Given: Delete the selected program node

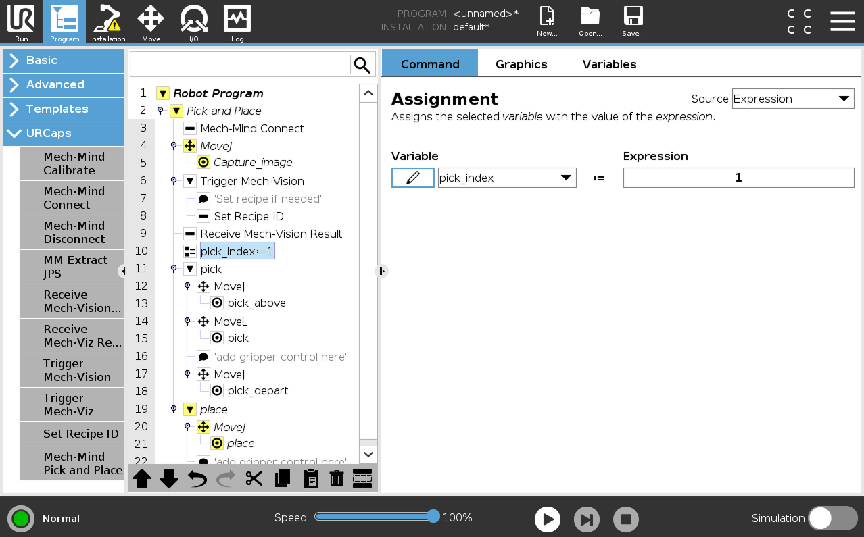Looking at the screenshot, I should point(337,479).
